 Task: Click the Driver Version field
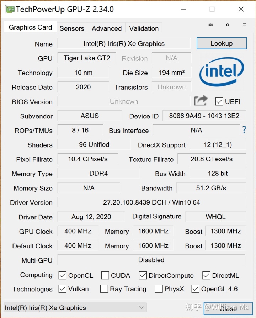pyautogui.click(x=151, y=202)
